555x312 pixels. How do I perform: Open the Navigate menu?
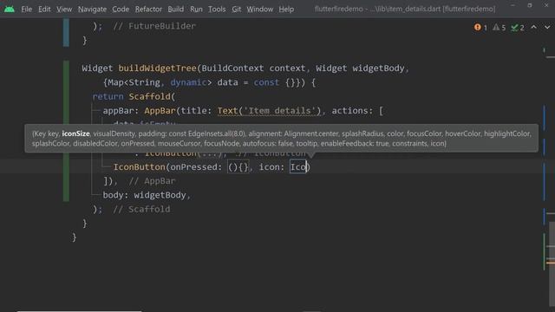[92, 10]
